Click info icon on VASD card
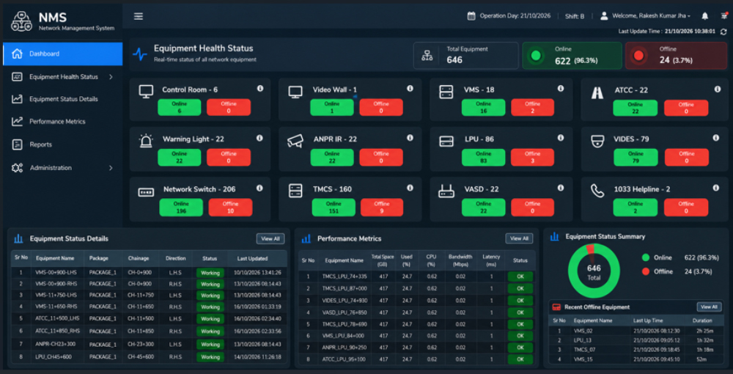 [561, 188]
